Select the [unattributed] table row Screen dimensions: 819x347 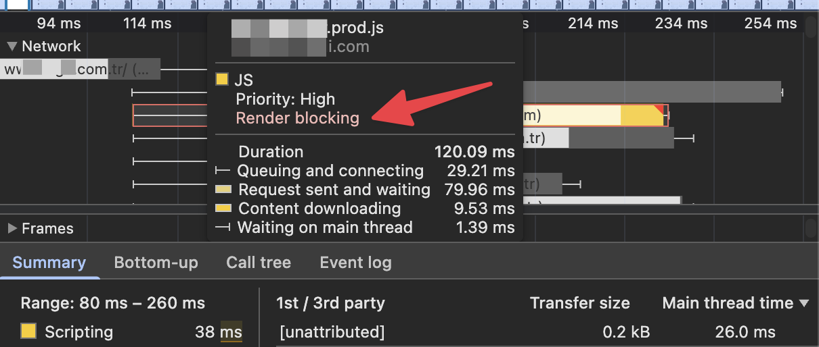pos(332,332)
